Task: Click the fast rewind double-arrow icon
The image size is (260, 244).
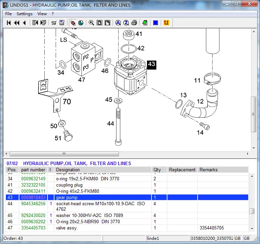Action: pos(16,23)
